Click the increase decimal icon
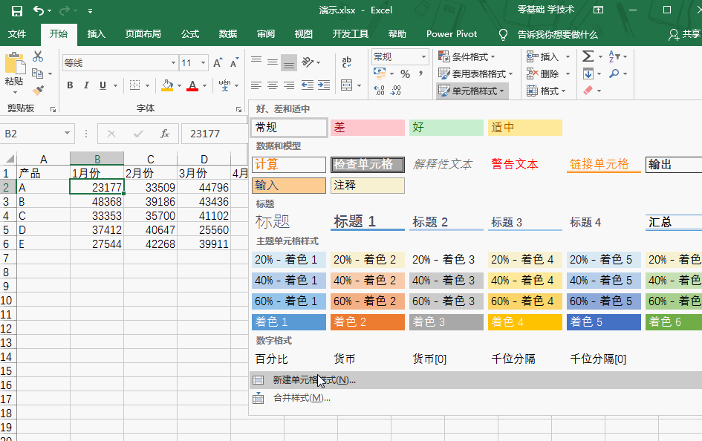Screen dimensions: 702x441 [x=379, y=91]
